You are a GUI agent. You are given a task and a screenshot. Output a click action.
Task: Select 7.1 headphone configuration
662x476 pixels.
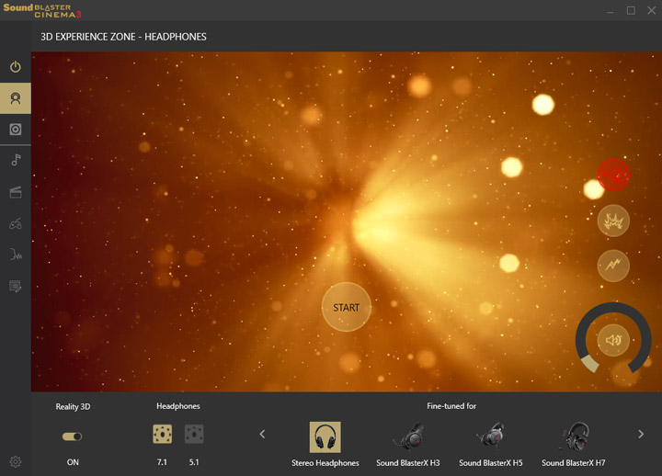coord(162,434)
